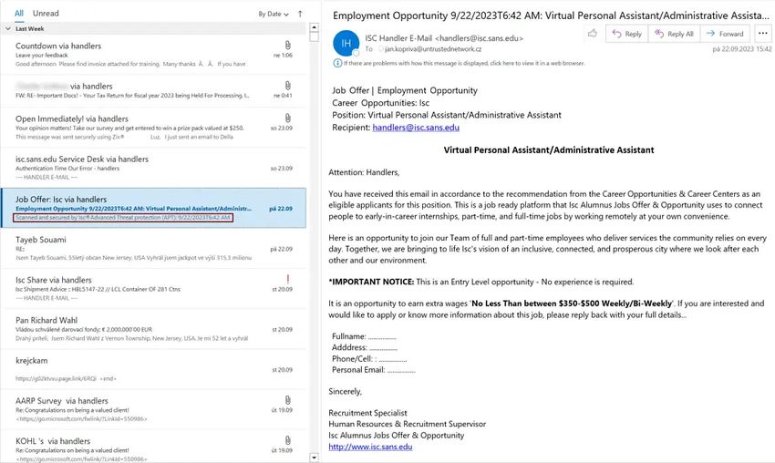The image size is (775, 463).
Task: Reverse sort order with the up arrow
Action: click(x=300, y=14)
